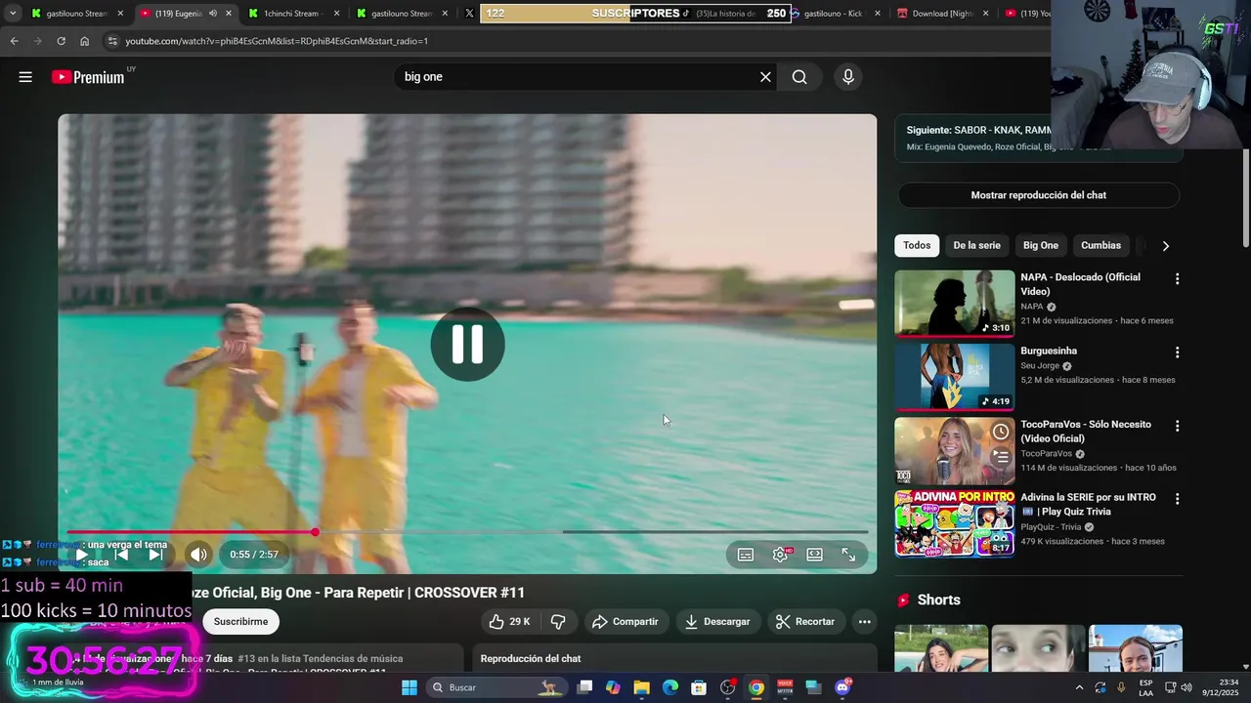Open the YouTube guide hamburger menu
The height and width of the screenshot is (703, 1251).
25,77
